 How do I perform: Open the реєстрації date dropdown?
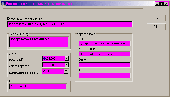66,59
